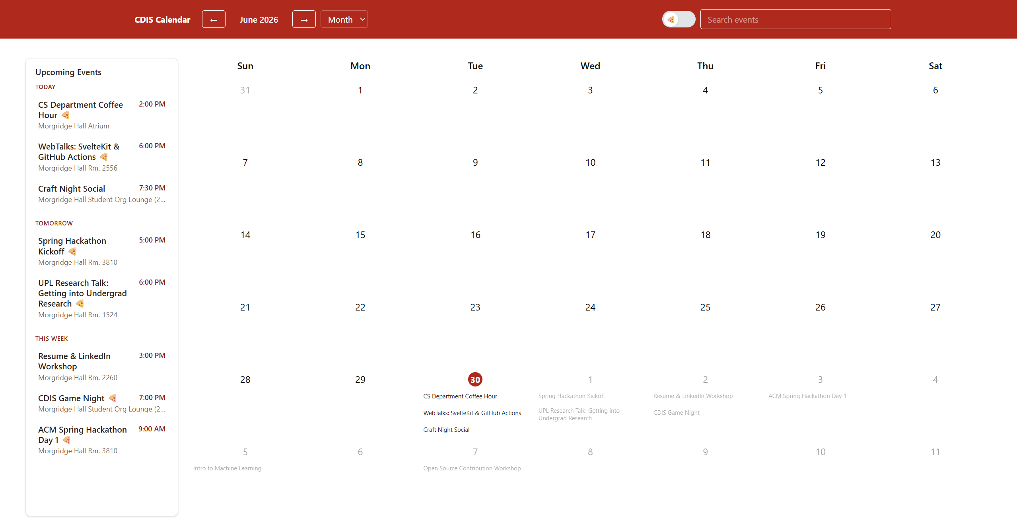1017x532 pixels.
Task: Select June 1 in the calendar
Action: [x=360, y=90]
